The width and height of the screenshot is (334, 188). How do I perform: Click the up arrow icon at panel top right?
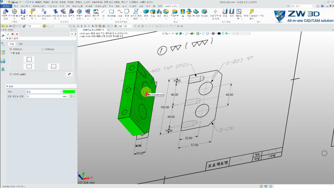[72, 34]
